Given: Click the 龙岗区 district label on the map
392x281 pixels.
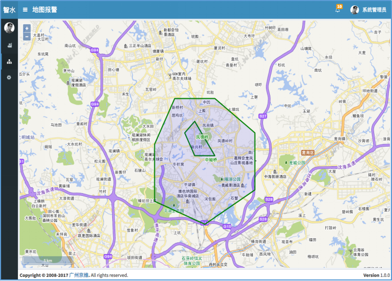Looking at the screenshot, I should pyautogui.click(x=307, y=152).
